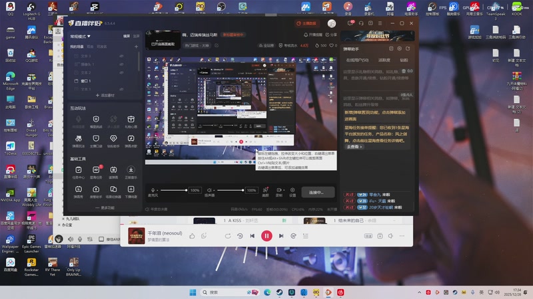Screen dimensions: 533x299
Task: Click the 分享 share button
Action: click(x=331, y=35)
